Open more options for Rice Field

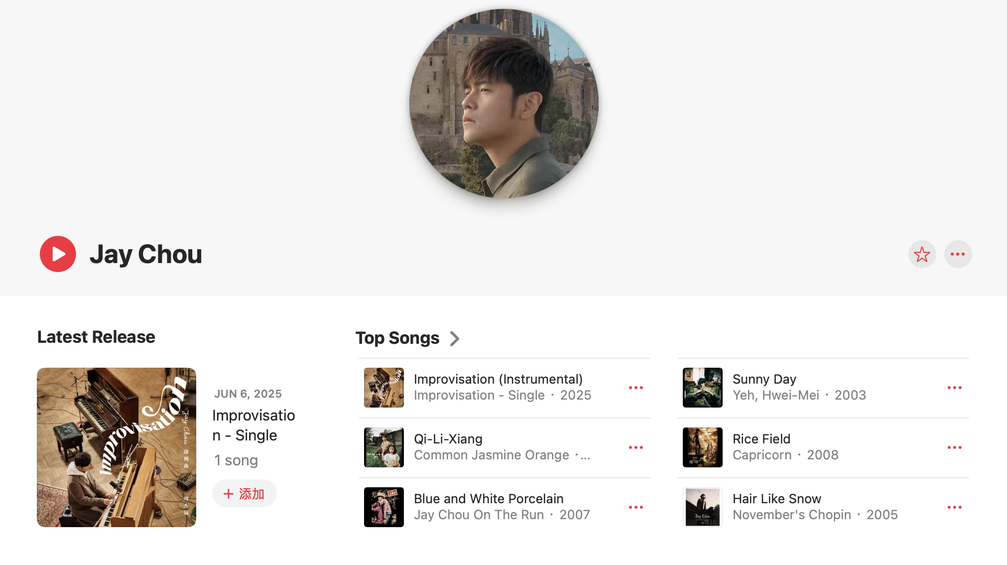coord(954,447)
